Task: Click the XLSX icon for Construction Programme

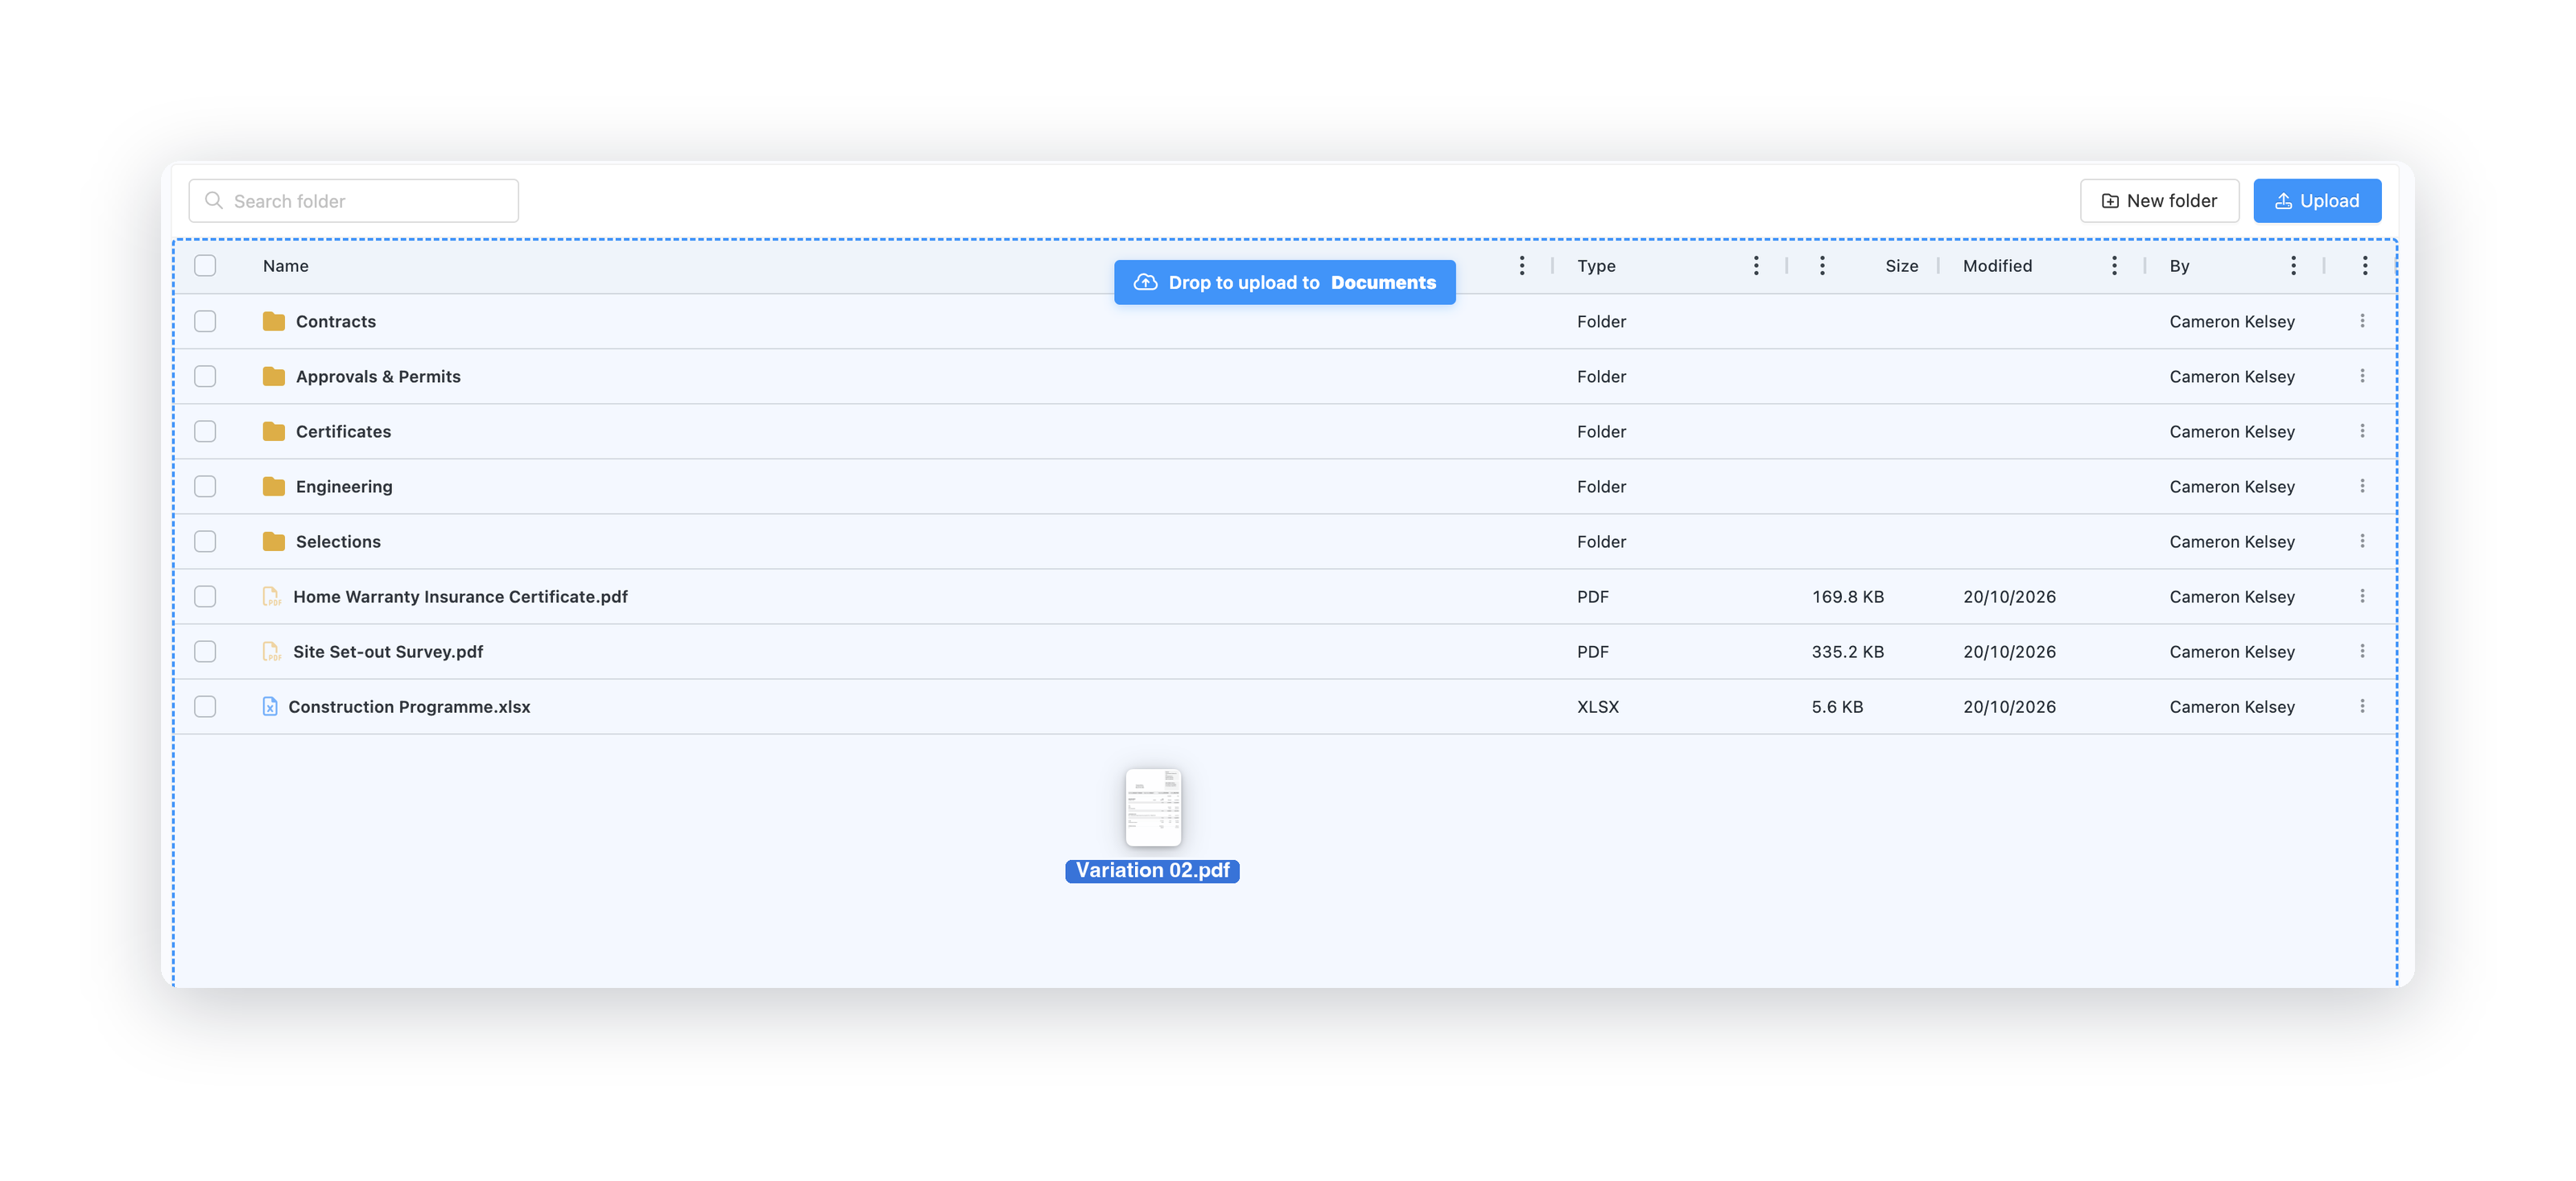Action: (270, 706)
